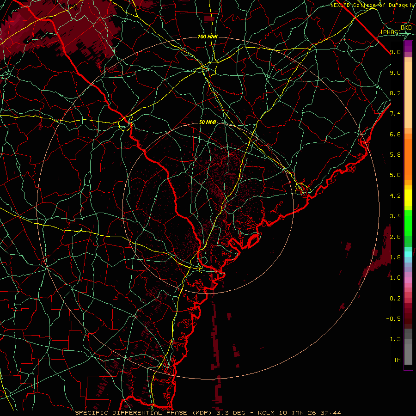Click the 2.6 scale value
The width and height of the screenshot is (416, 416).
pos(395,237)
